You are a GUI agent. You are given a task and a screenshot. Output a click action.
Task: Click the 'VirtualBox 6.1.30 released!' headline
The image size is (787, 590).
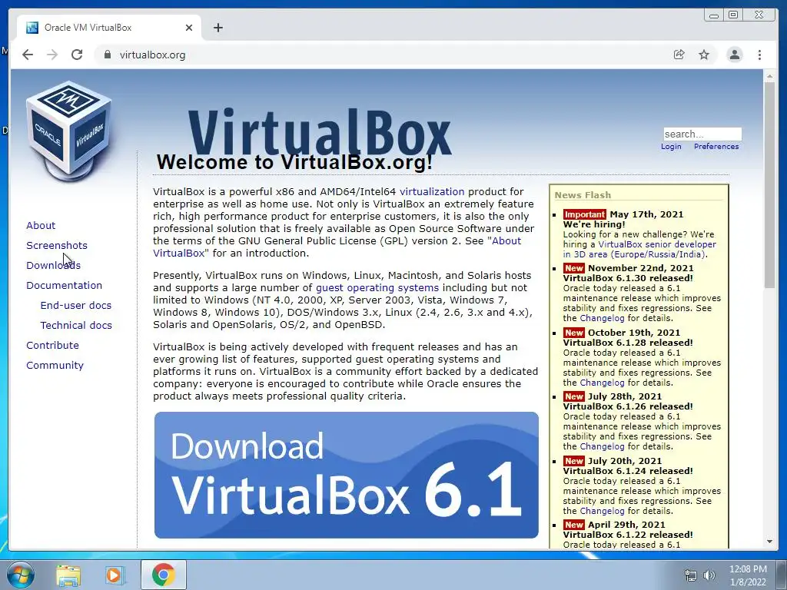pos(628,278)
